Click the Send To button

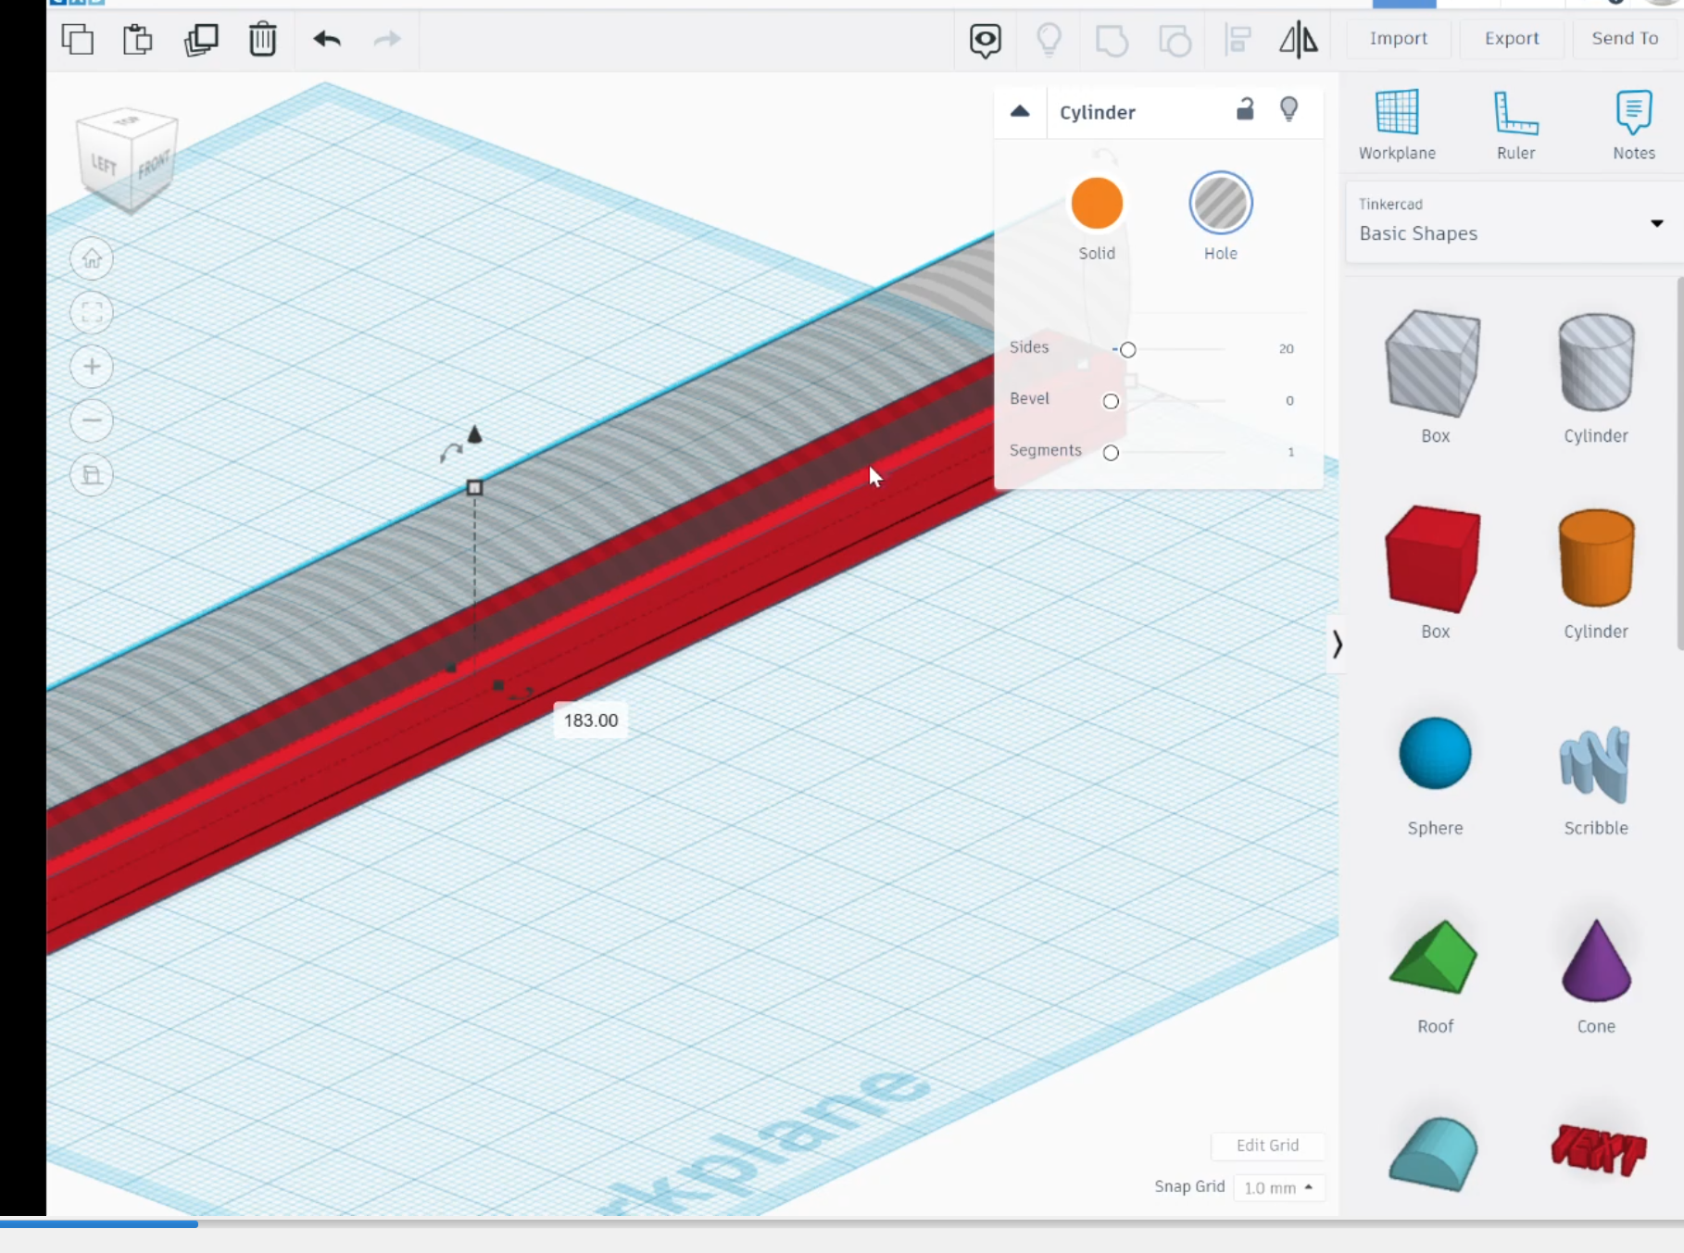coord(1625,38)
